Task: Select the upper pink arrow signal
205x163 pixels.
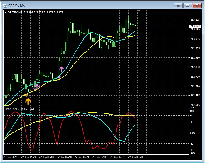Action: tap(62, 69)
